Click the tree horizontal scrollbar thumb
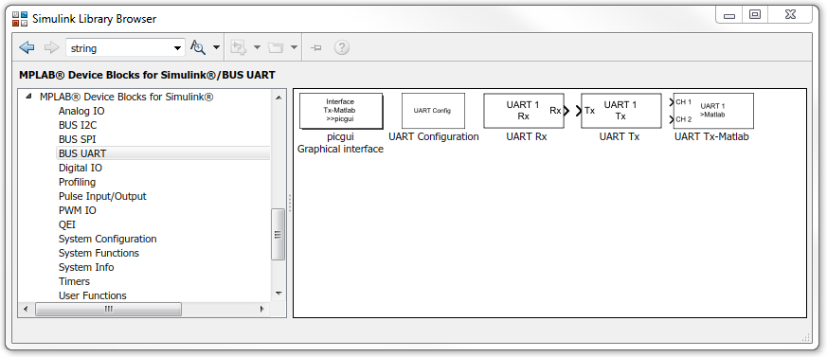This screenshot has width=827, height=357. tap(109, 309)
